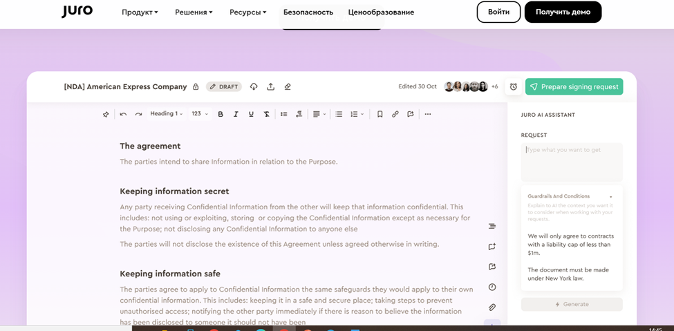Screen dimensions: 674x331
Task: Insert a bulleted list
Action: click(x=339, y=114)
